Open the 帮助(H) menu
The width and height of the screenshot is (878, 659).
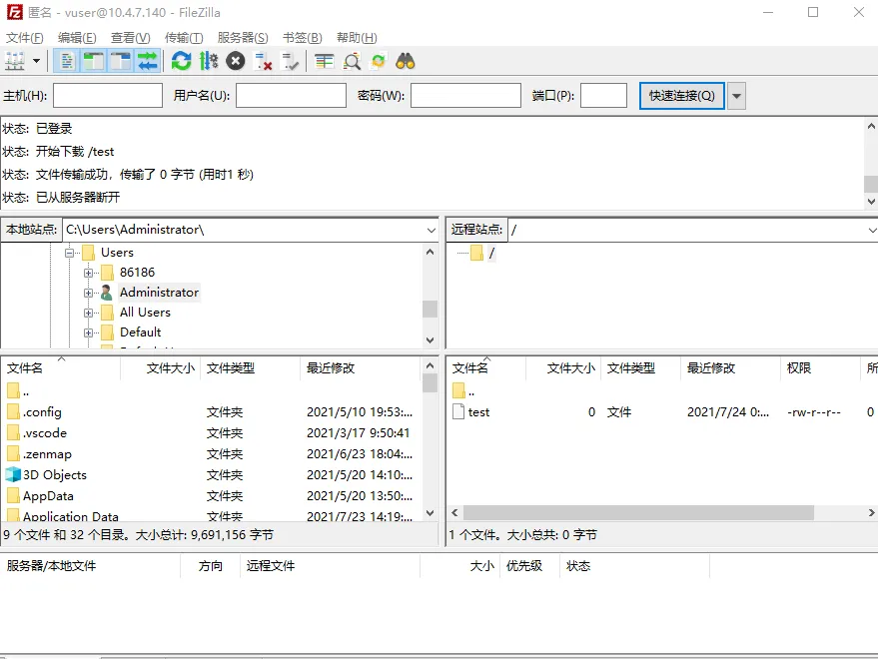(x=357, y=38)
